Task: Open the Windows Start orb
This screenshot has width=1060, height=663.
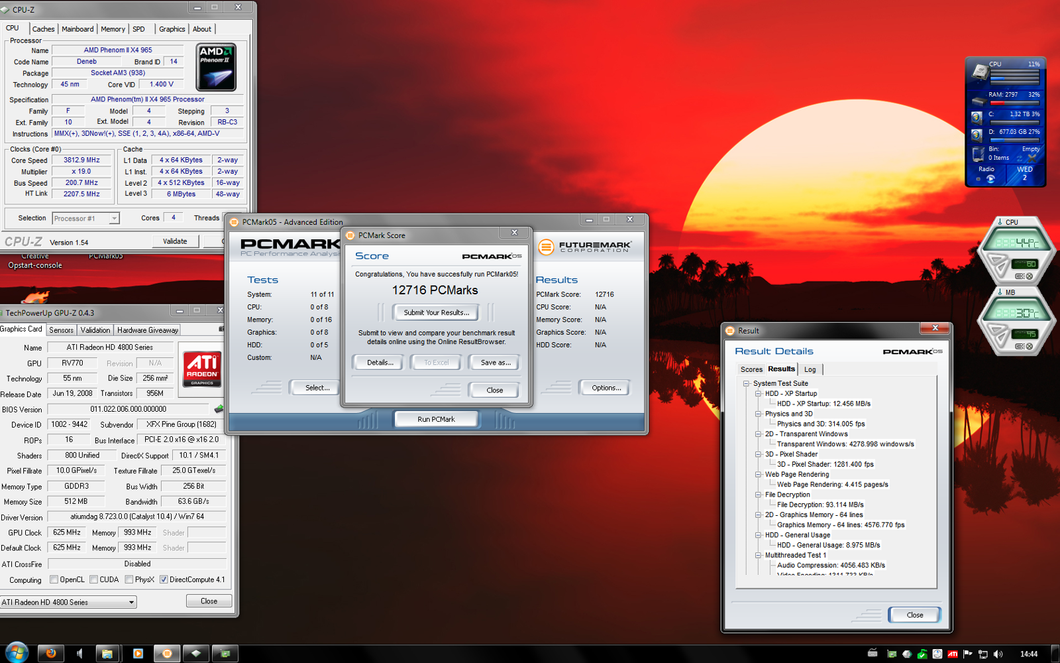Action: click(17, 653)
